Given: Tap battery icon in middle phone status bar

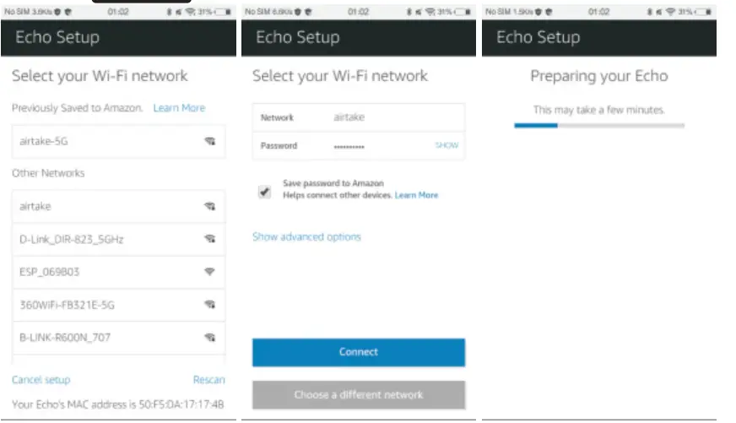Looking at the screenshot, I should point(463,12).
